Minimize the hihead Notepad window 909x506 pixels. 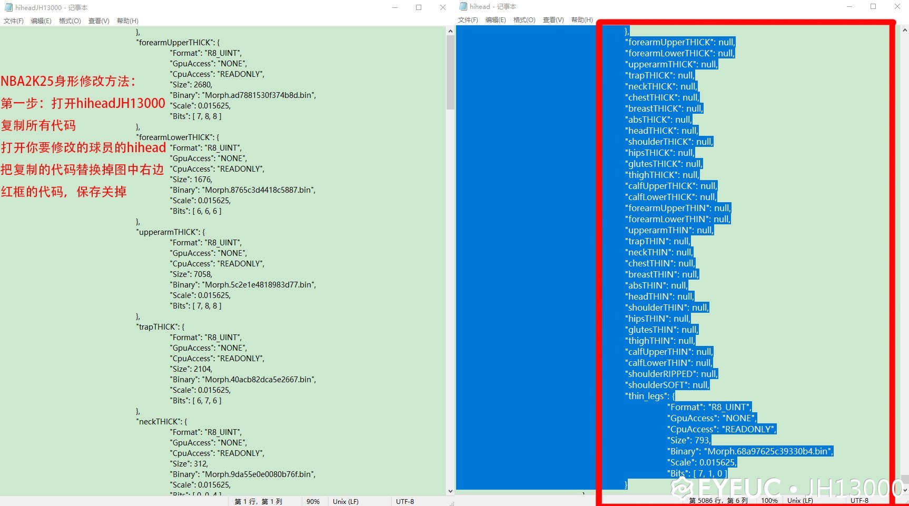[x=849, y=6]
